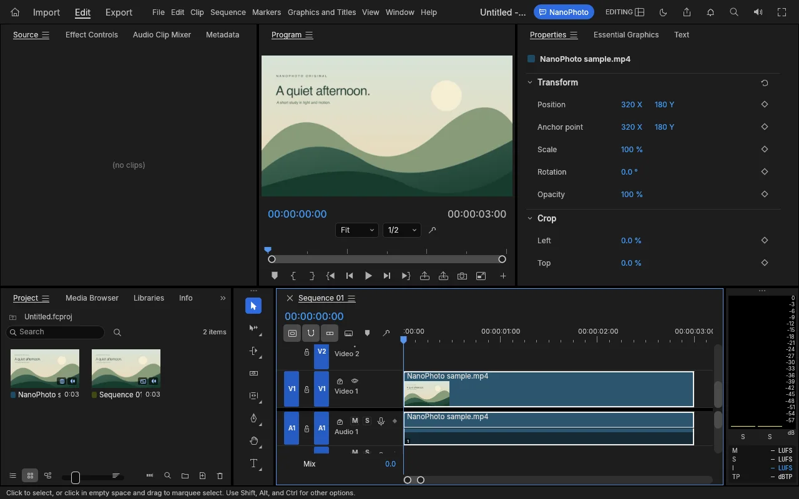Screen dimensions: 799x499
Task: Switch Project panel to list view
Action: coord(12,476)
